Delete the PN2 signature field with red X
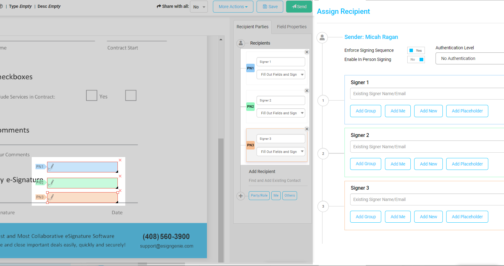Image resolution: width=504 pixels, height=266 pixels. pos(120,176)
